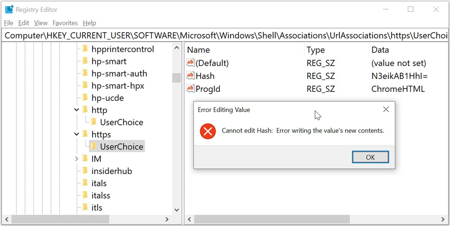Viewport: 450px width, 226px height.
Task: Click the Data column header
Action: 380,50
